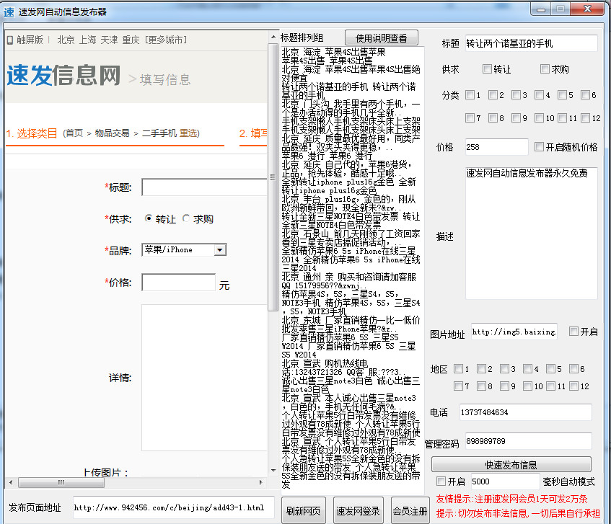This screenshot has width=611, height=524.
Task: Click the 速发网登录 login button
Action: [x=361, y=510]
